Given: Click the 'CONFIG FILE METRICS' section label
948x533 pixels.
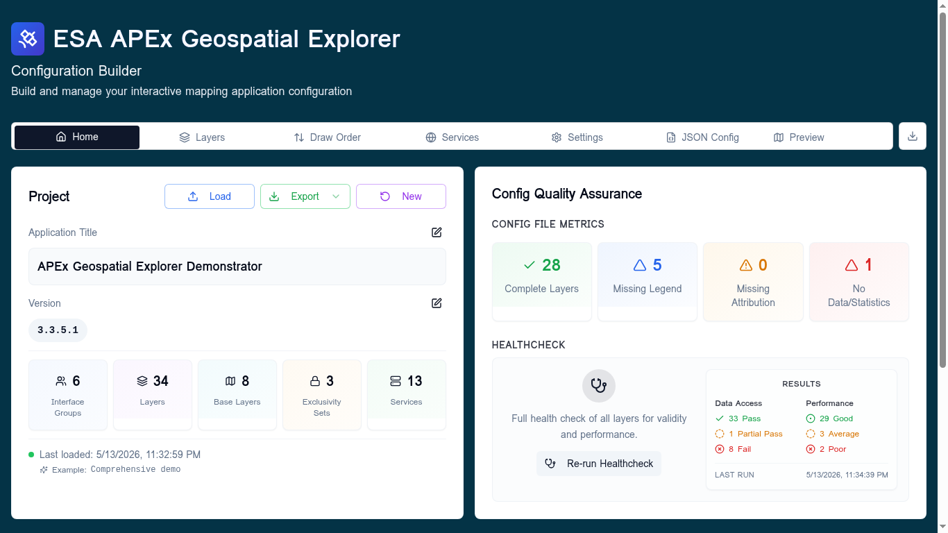Looking at the screenshot, I should click(x=548, y=224).
